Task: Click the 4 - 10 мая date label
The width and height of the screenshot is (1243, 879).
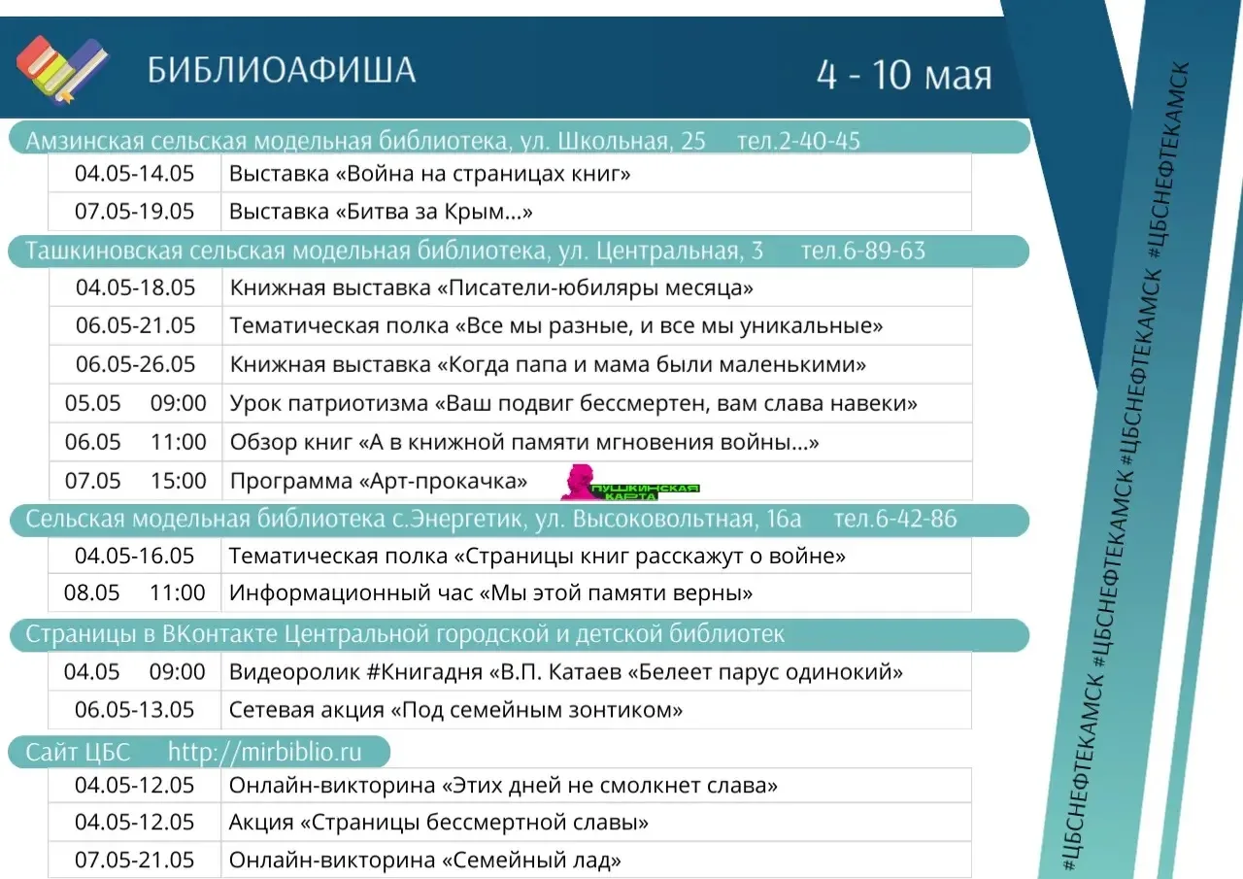Action: click(904, 75)
